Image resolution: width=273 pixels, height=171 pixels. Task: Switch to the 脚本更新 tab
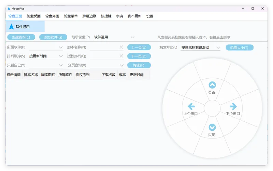click(134, 16)
